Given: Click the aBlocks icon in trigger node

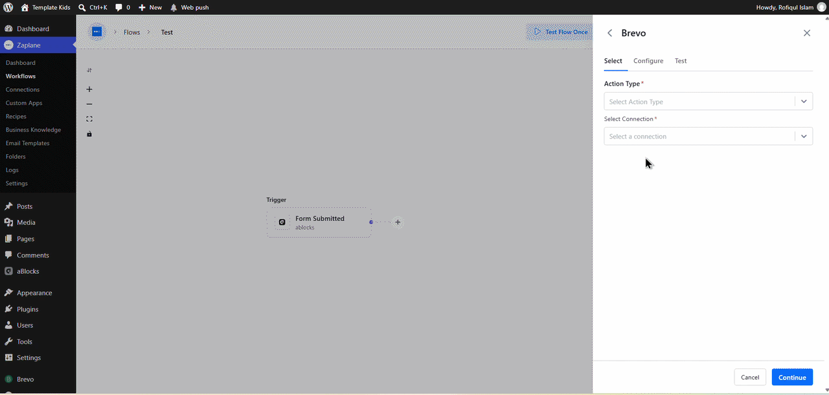Looking at the screenshot, I should pos(282,222).
